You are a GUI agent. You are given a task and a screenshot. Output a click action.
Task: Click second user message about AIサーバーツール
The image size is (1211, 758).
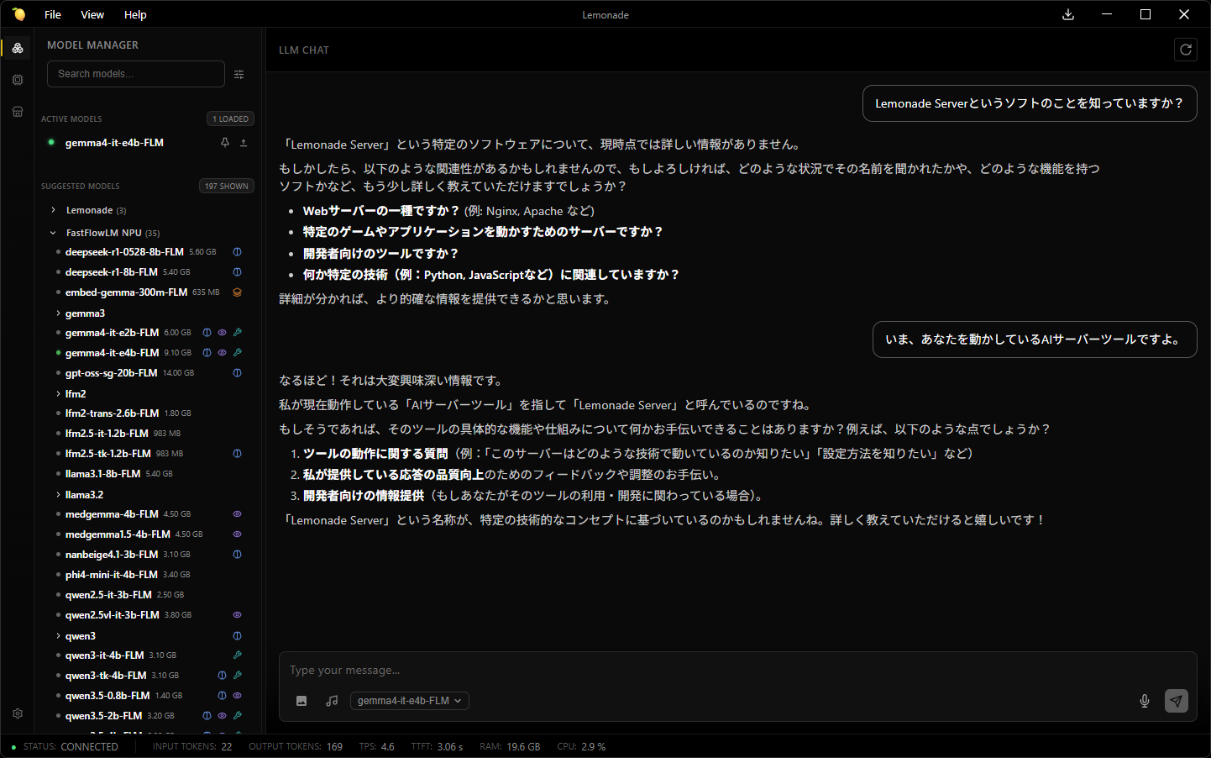coord(1035,340)
